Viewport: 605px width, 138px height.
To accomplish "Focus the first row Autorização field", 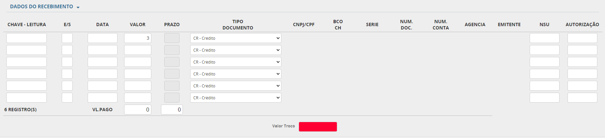I will click(582, 38).
